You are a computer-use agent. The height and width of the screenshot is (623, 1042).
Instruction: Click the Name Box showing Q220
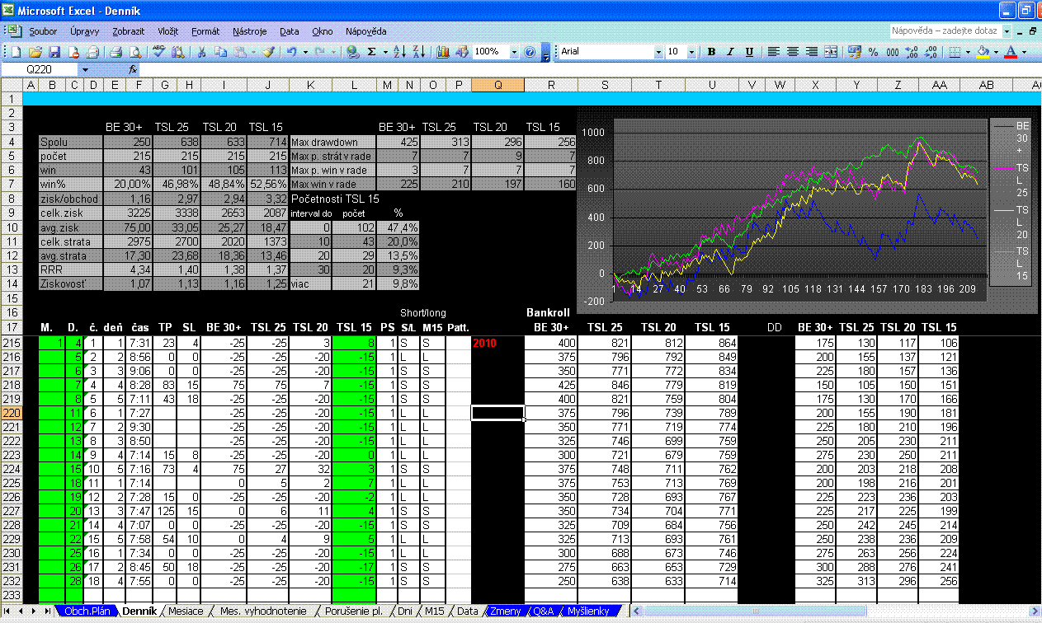pyautogui.click(x=40, y=70)
